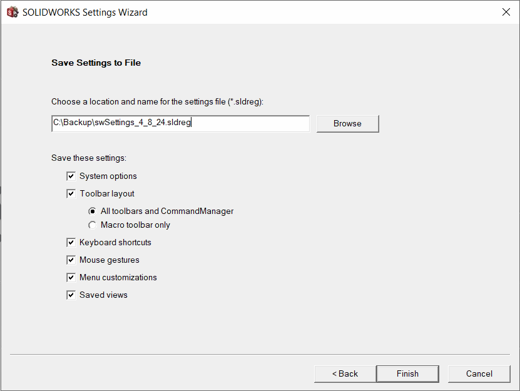The image size is (520, 391).
Task: Disable the Mouse gestures setting
Action: pyautogui.click(x=71, y=260)
